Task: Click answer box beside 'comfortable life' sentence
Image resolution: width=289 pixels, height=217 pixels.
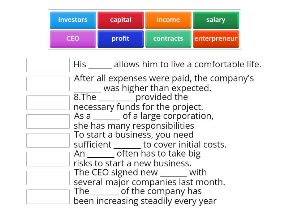Action: coord(48,65)
